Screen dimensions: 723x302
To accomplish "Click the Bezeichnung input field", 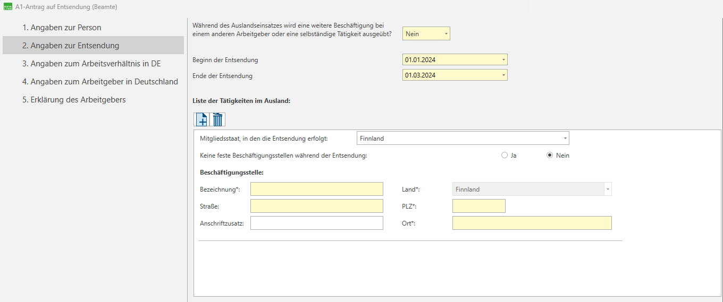I will point(316,189).
